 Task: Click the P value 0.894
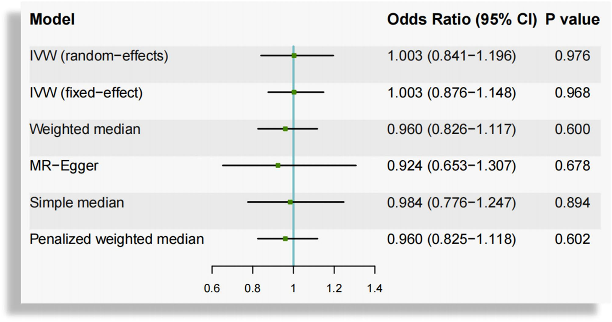572,202
